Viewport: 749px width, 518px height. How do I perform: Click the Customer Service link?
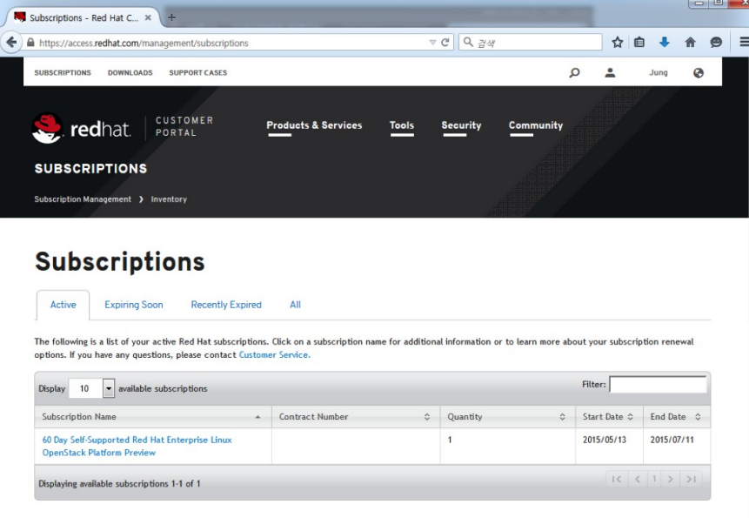[x=275, y=355]
